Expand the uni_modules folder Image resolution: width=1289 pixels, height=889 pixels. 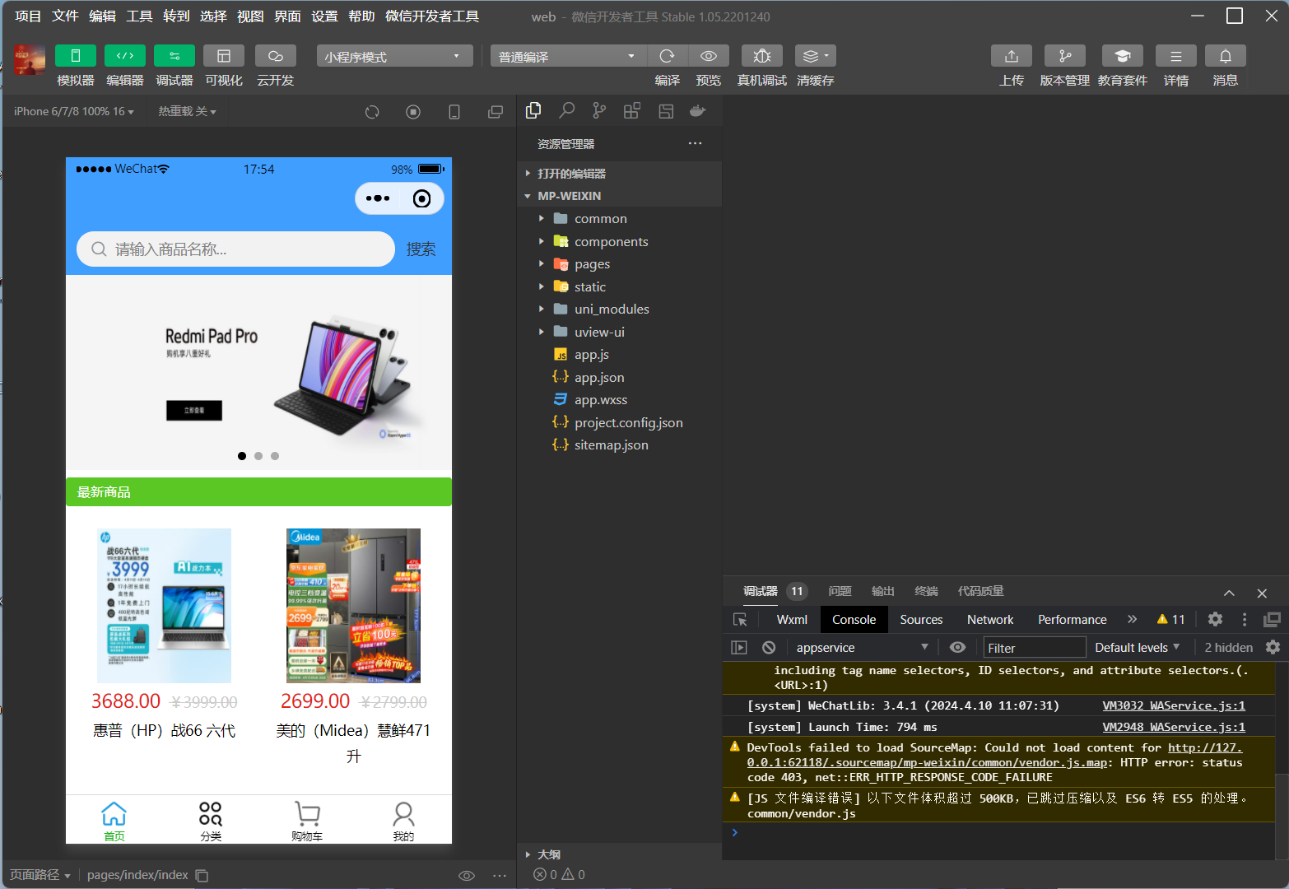coord(620,310)
